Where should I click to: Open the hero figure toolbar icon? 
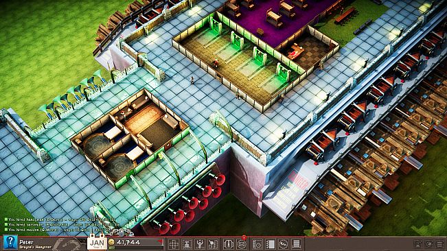(213, 244)
